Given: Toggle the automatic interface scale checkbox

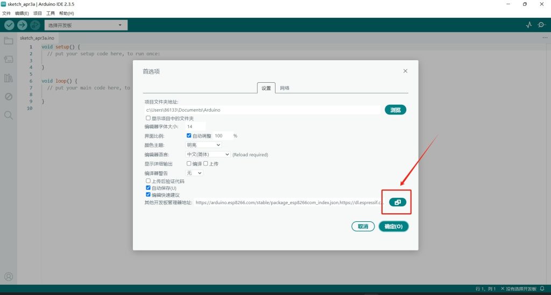Looking at the screenshot, I should coord(189,135).
